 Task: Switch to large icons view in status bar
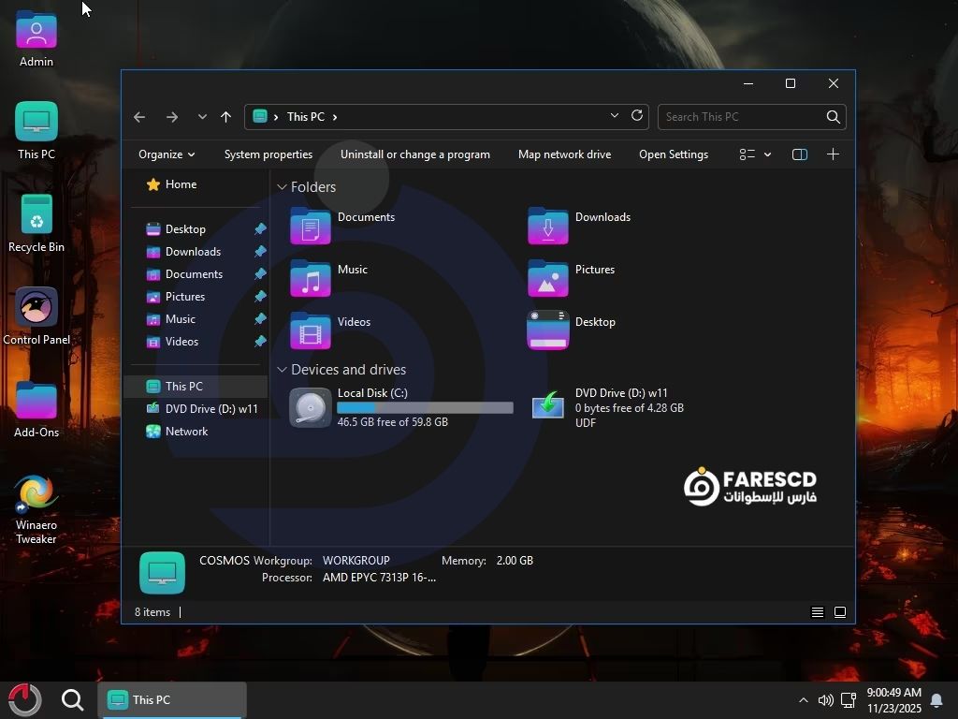[840, 612]
